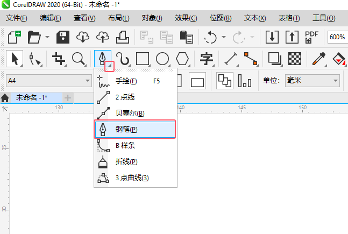Viewport: 348px width, 234px height.
Task: Select the Pick arrow tool
Action: [15, 59]
